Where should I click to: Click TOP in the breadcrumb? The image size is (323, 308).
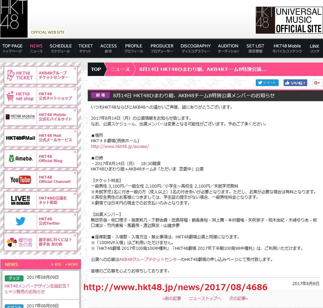point(96,69)
